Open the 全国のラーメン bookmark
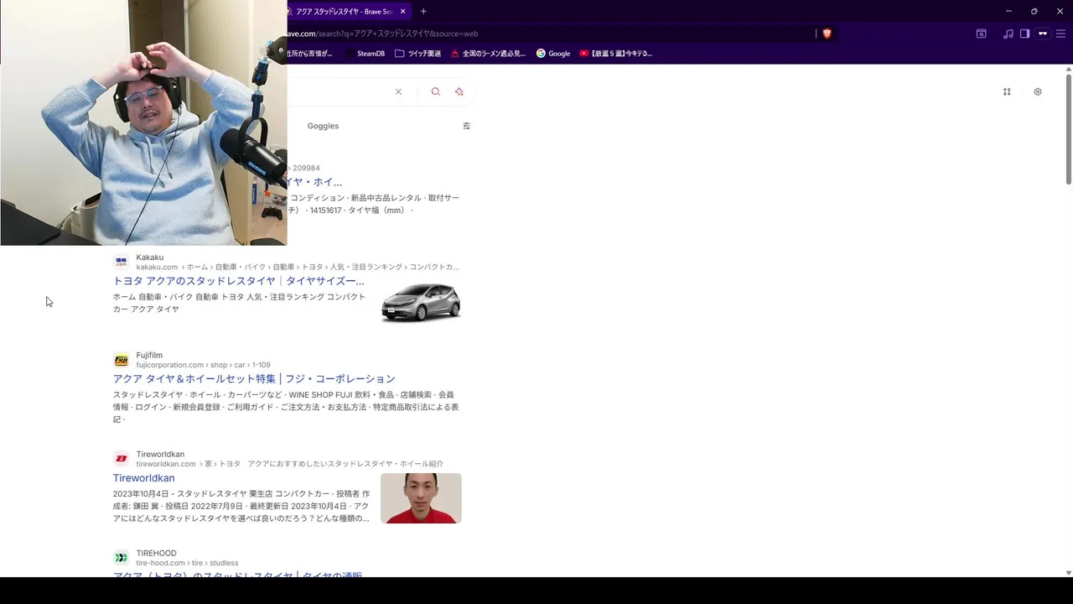 tap(488, 54)
